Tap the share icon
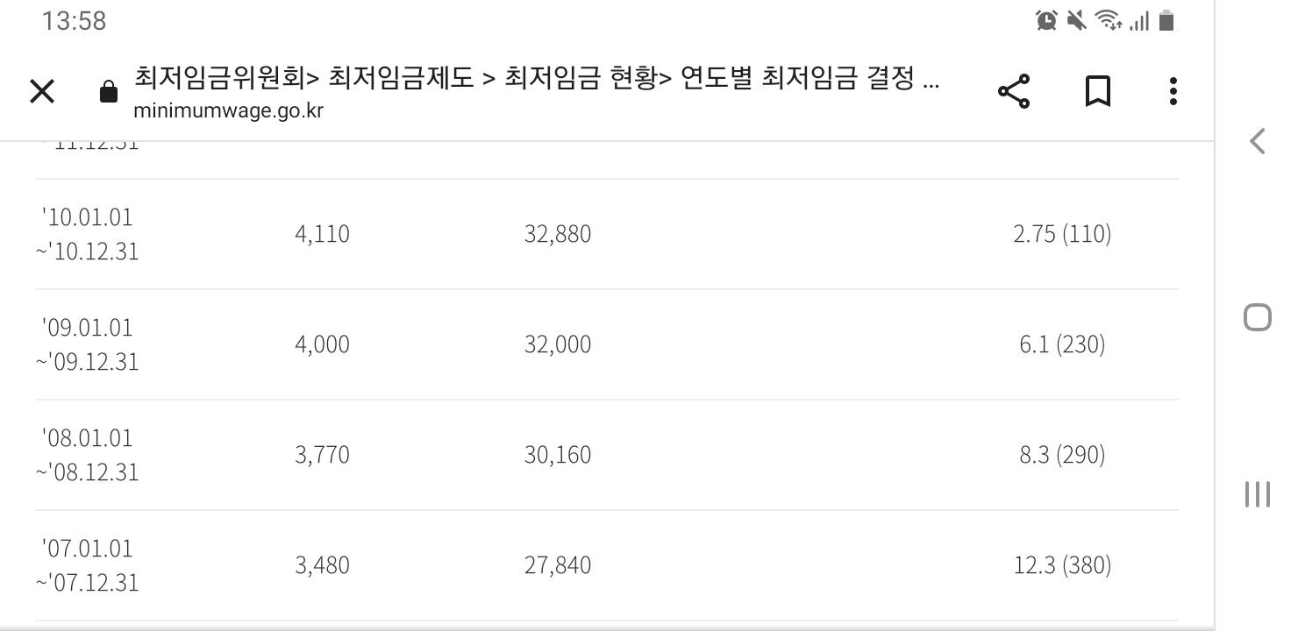 [x=1014, y=91]
